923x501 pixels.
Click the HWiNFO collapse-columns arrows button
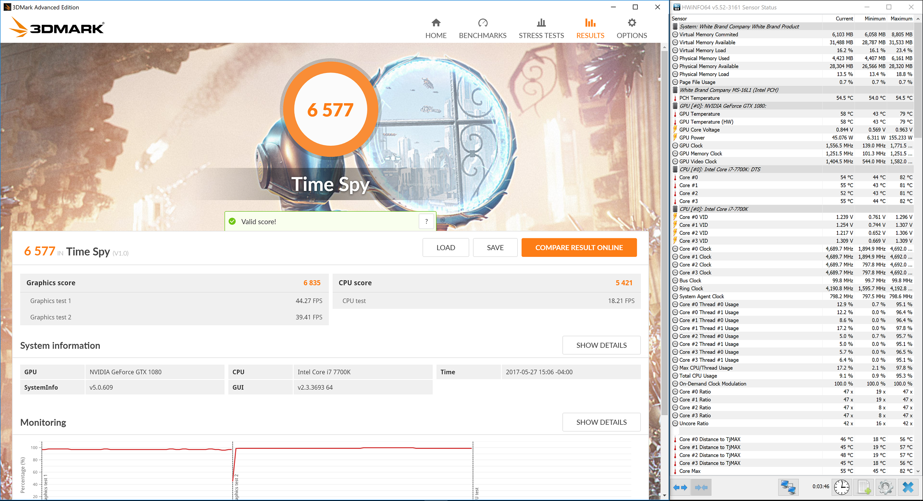tap(701, 487)
